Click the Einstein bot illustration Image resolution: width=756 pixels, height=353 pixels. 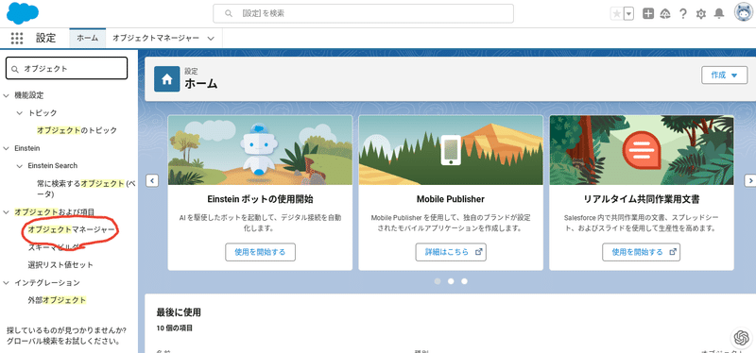[261, 150]
